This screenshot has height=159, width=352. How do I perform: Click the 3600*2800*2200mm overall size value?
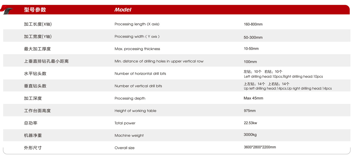click(x=260, y=147)
